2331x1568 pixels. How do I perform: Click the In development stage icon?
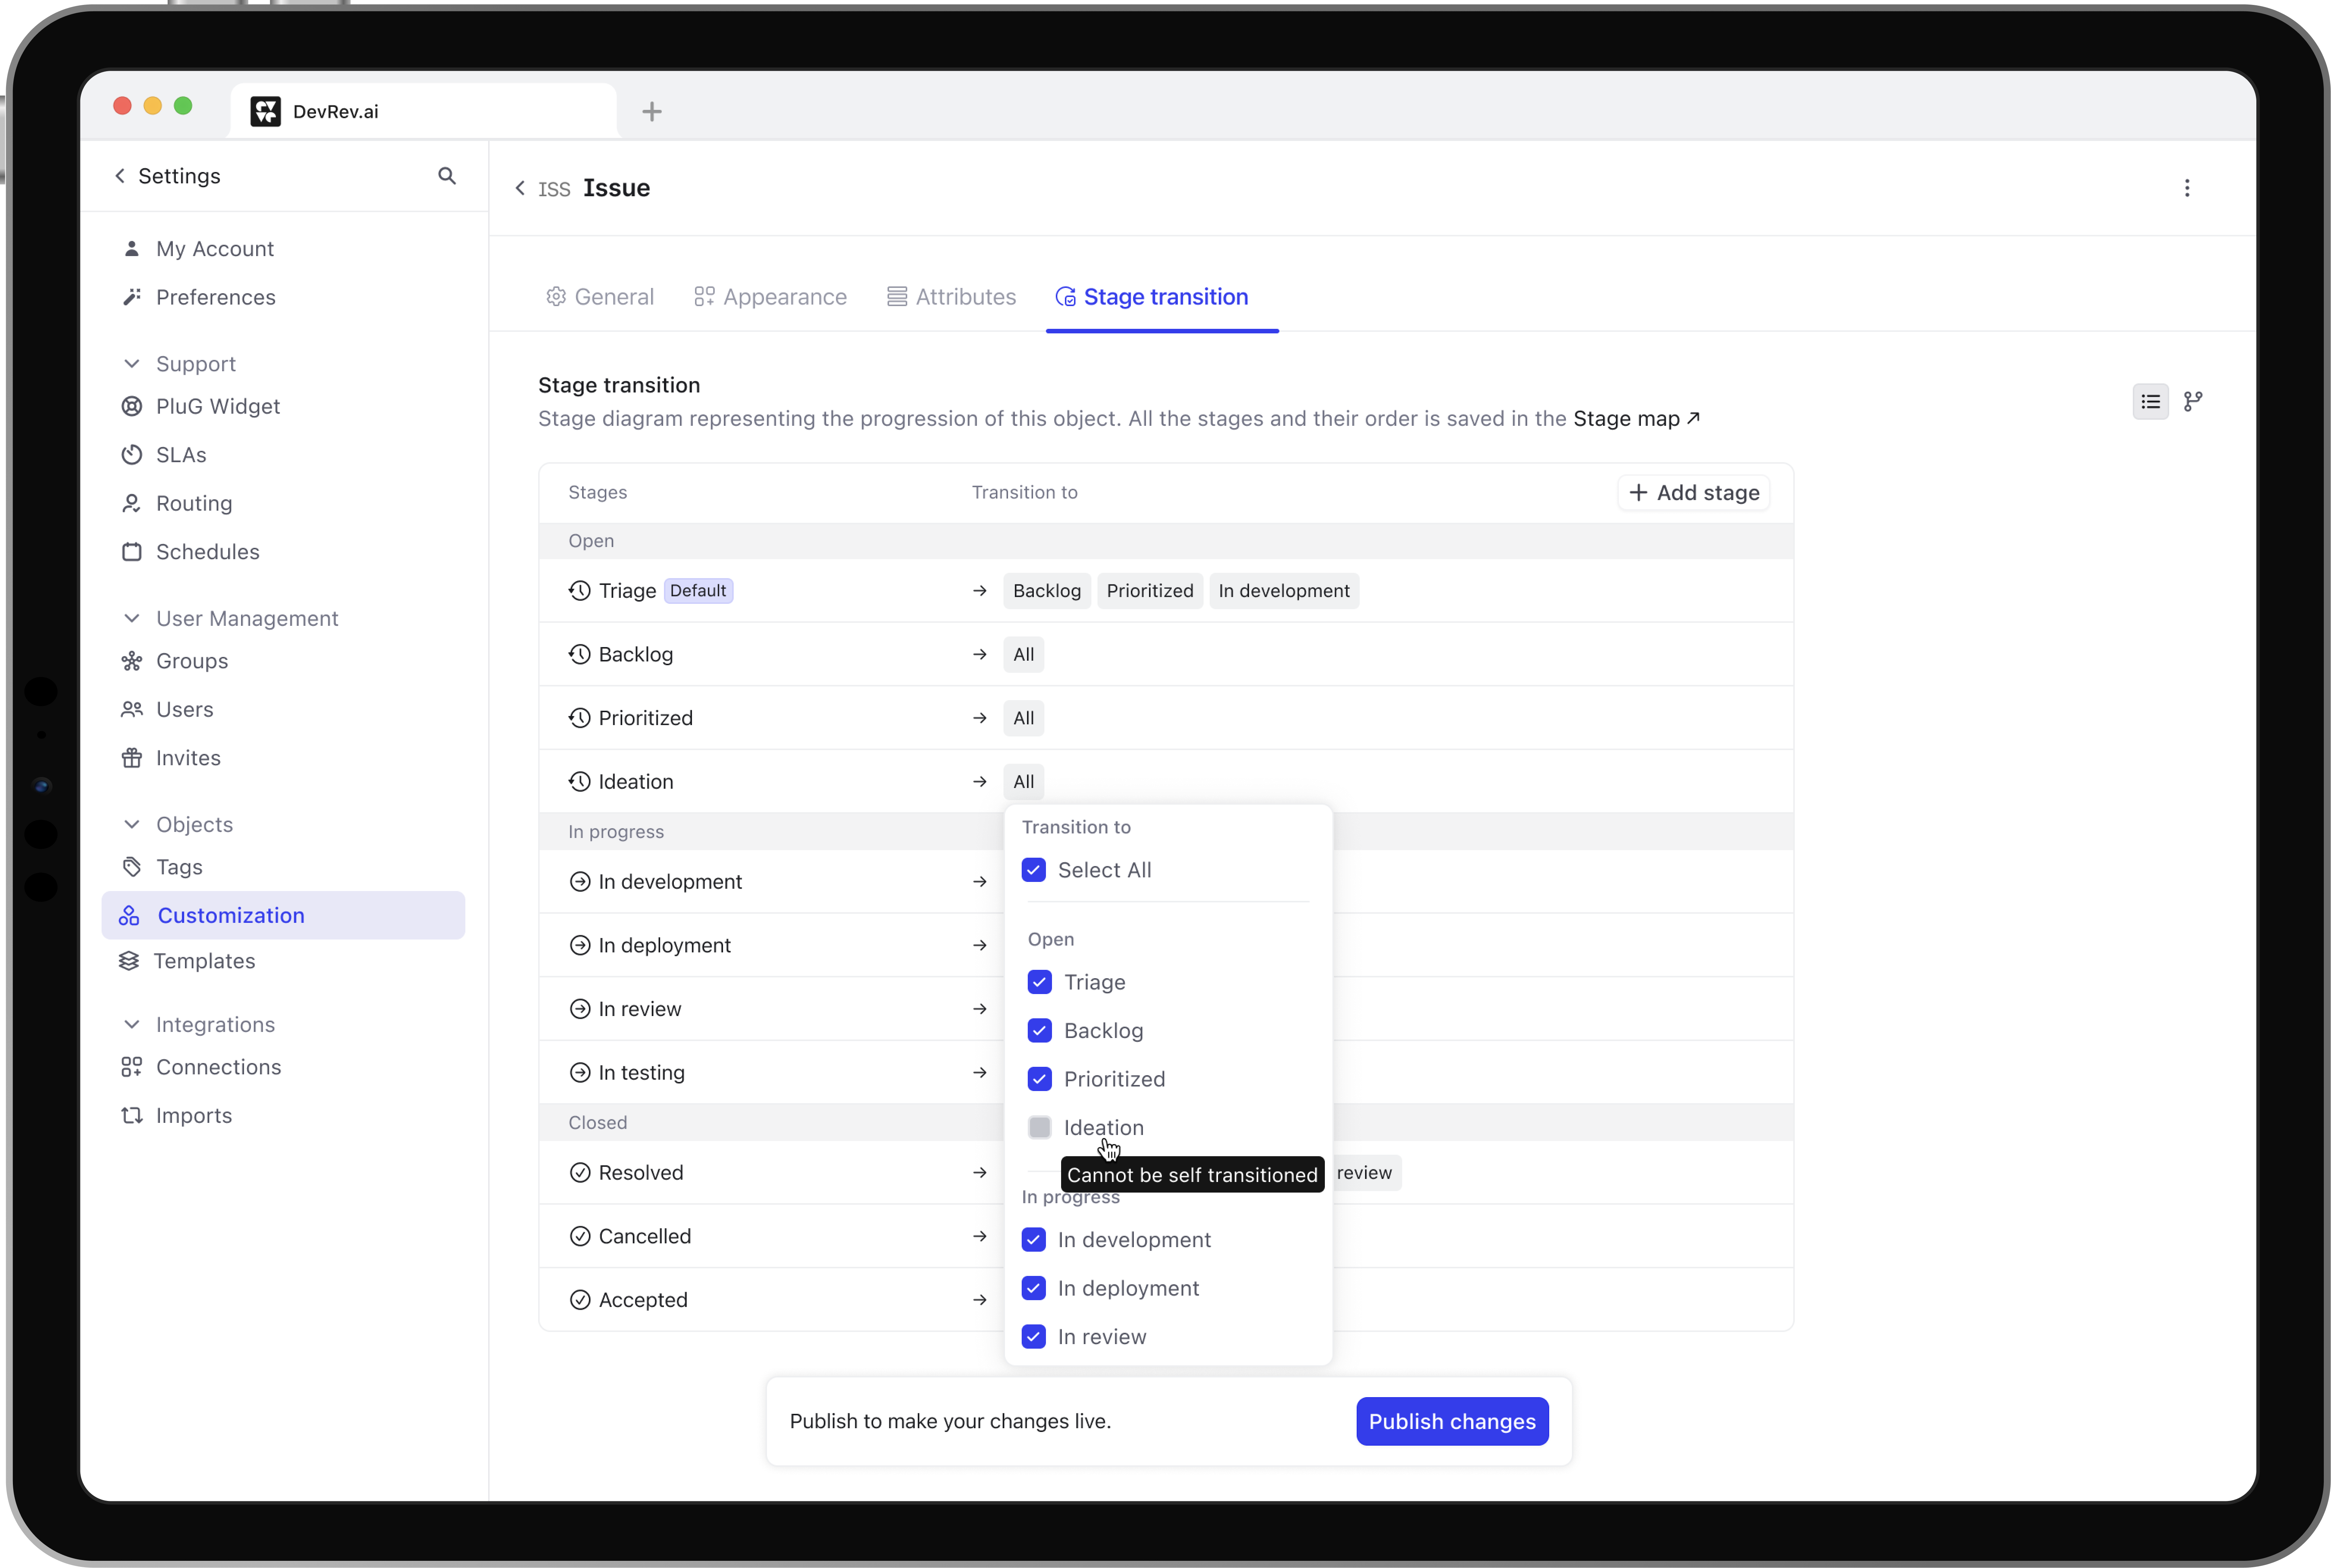(x=579, y=881)
